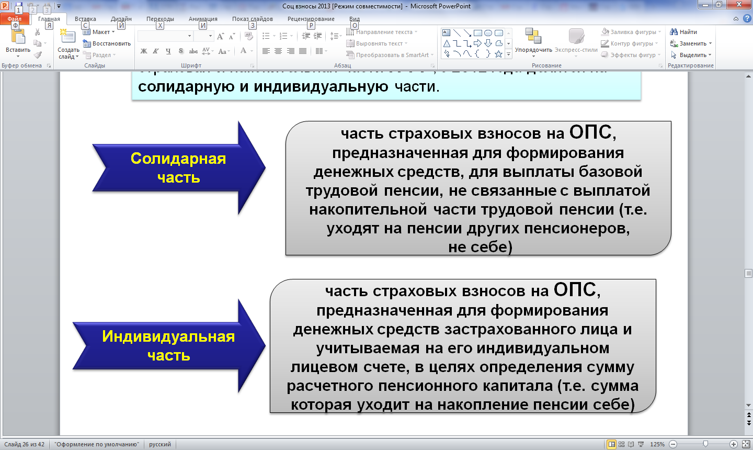Image resolution: width=753 pixels, height=450 pixels.
Task: Click the Save icon in quick access toolbar
Action: tap(18, 6)
